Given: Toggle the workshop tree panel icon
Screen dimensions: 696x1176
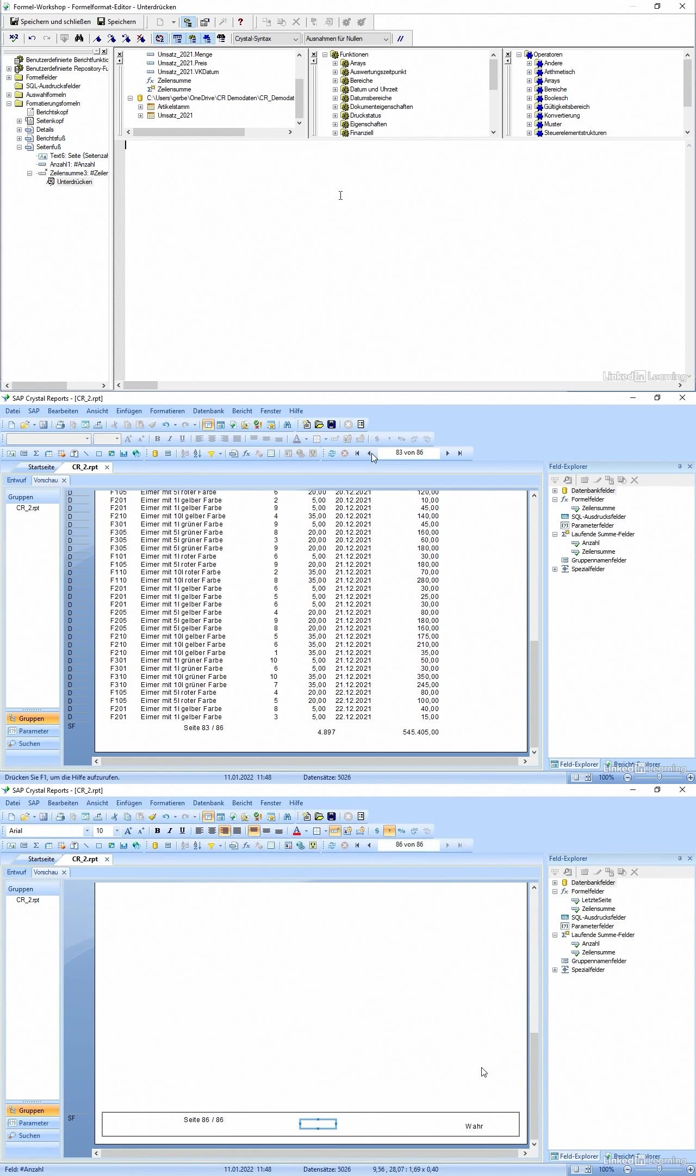Looking at the screenshot, I should [x=188, y=22].
